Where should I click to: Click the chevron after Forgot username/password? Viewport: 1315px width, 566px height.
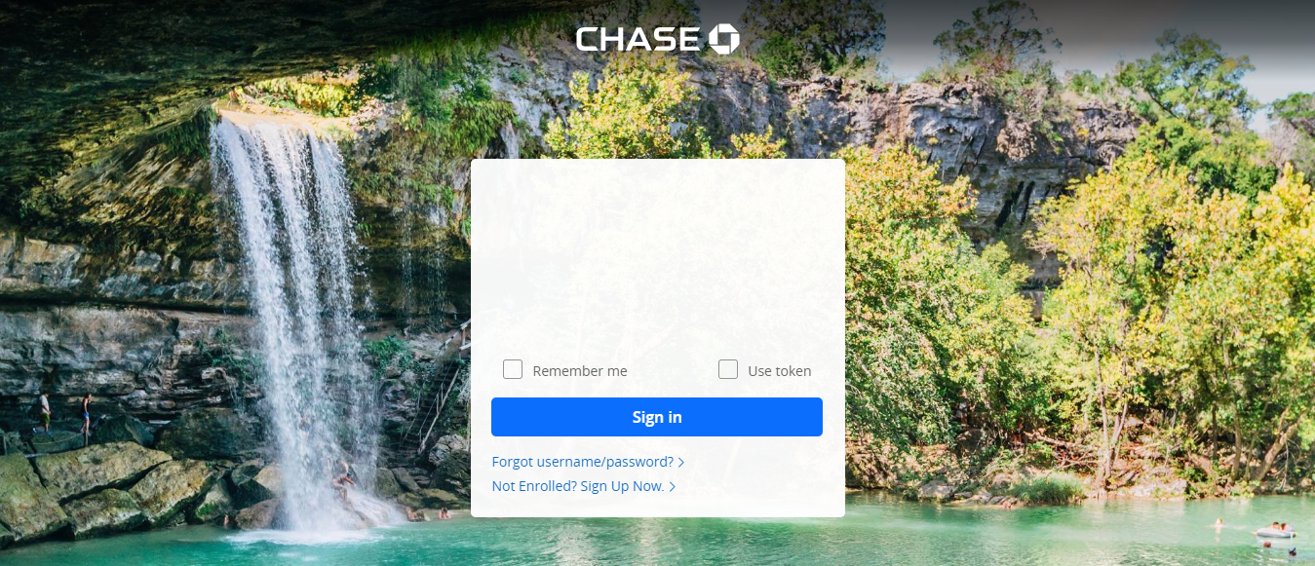pos(681,462)
